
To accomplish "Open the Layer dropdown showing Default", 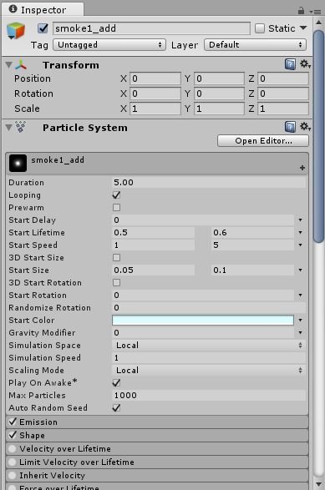I will [x=255, y=45].
